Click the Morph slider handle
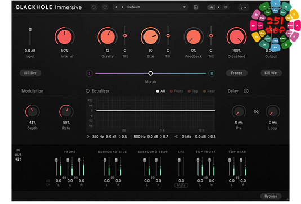Viewport: 301px width, 204px height. (x=151, y=73)
